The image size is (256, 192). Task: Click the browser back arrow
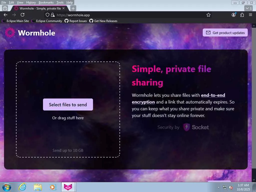(x=5, y=15)
